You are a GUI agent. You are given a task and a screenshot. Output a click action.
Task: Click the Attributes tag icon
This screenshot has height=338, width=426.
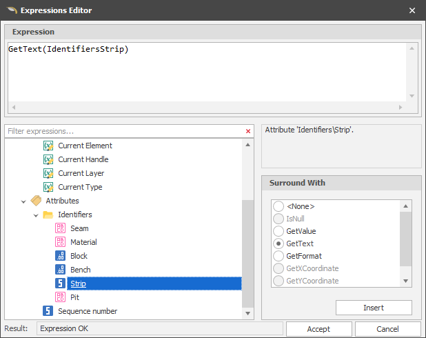37,201
